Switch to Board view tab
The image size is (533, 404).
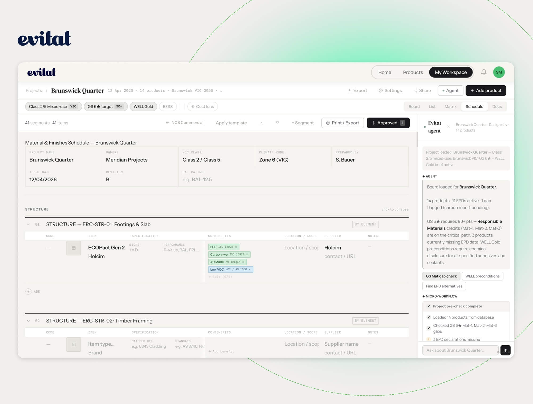414,106
